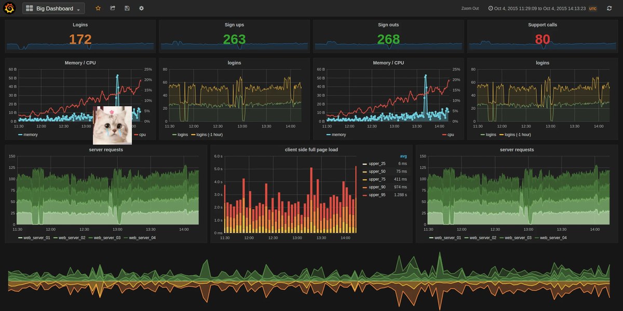623x311 pixels.
Task: Expand the Big Dashboard dropdown arrow
Action: pyautogui.click(x=78, y=9)
